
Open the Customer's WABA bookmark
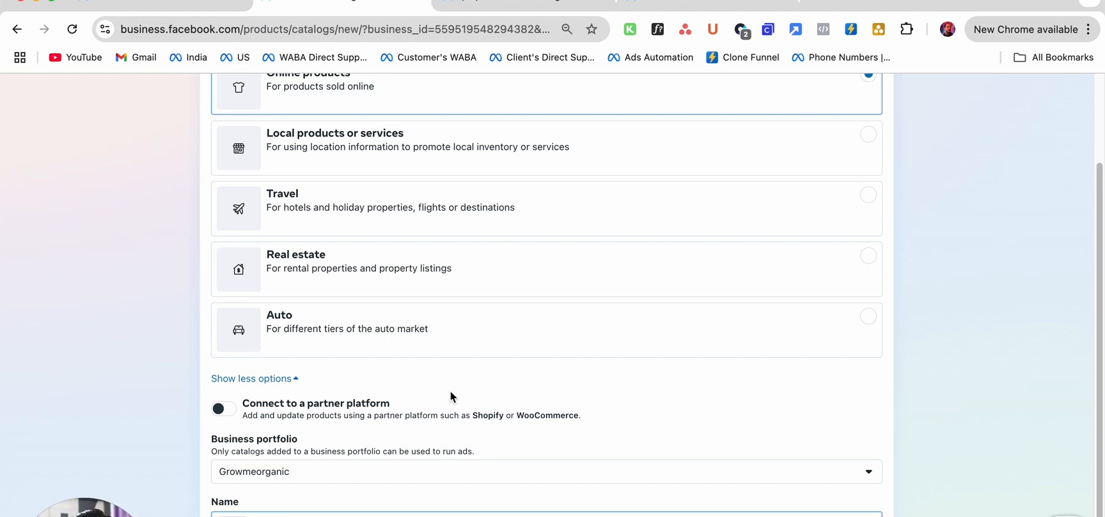click(x=428, y=57)
